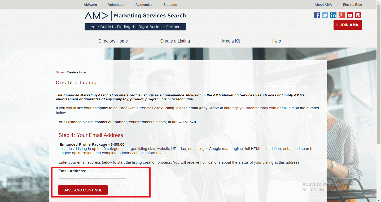This screenshot has width=381, height=202.
Task: Open the About AMA top link
Action: (323, 5)
